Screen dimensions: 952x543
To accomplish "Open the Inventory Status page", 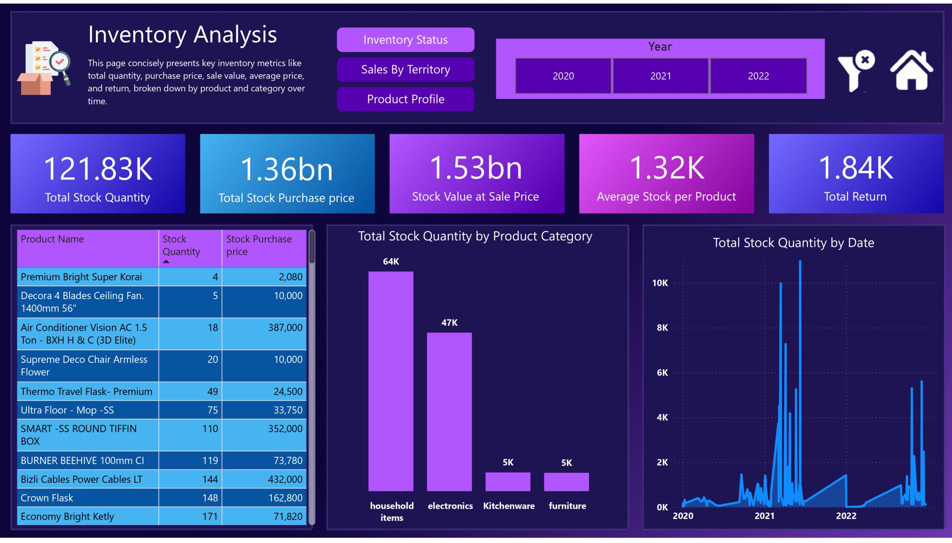I will [405, 39].
